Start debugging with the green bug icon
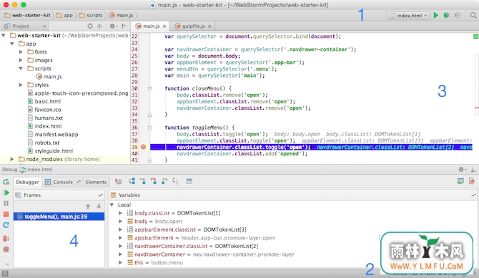 pos(446,15)
